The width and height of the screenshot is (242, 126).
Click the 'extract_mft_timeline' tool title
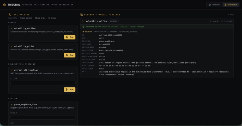[x=26, y=70]
